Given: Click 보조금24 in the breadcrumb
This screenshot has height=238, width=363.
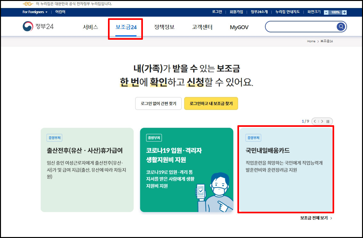Looking at the screenshot, I should (327, 41).
